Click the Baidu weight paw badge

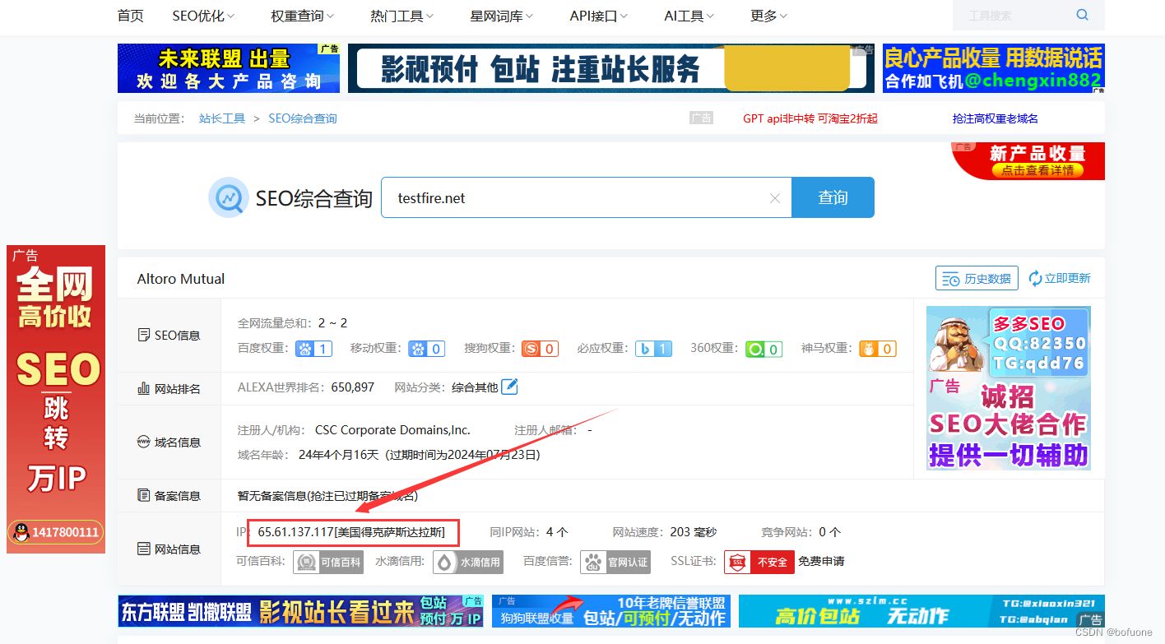[x=314, y=349]
